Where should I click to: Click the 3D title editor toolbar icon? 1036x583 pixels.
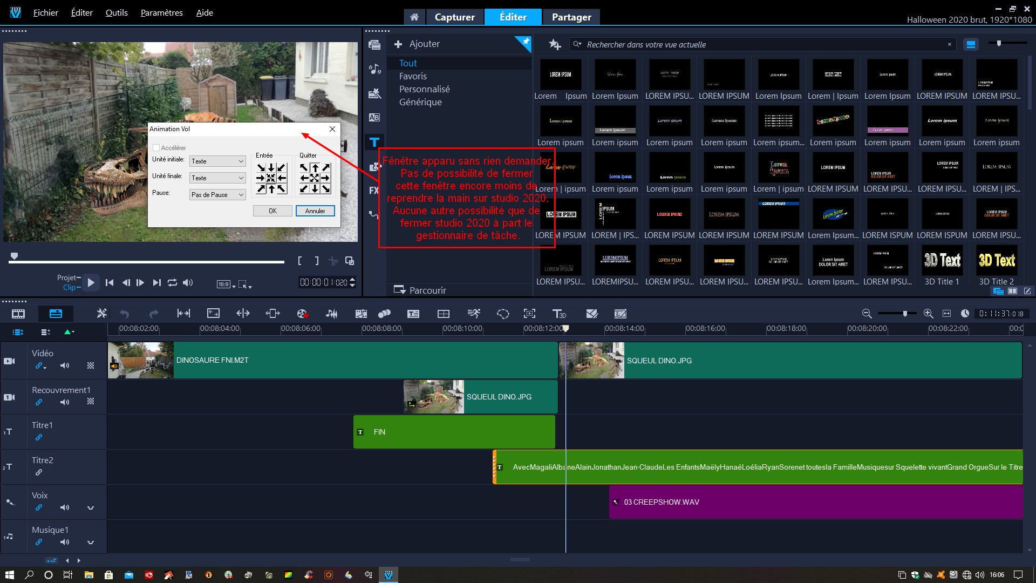pos(559,314)
